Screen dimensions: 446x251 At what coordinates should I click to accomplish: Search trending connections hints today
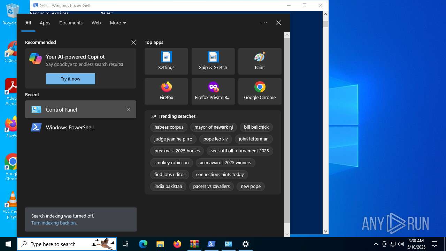(220, 175)
